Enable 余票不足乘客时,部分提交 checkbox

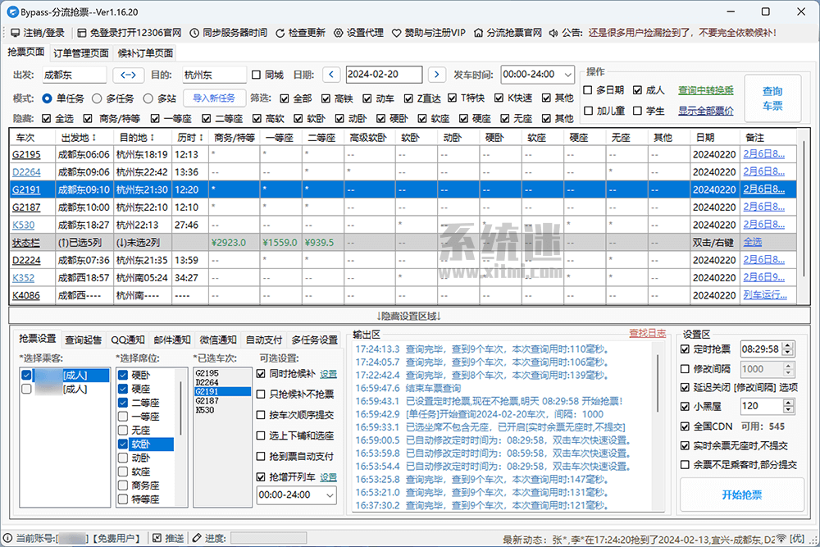point(685,464)
